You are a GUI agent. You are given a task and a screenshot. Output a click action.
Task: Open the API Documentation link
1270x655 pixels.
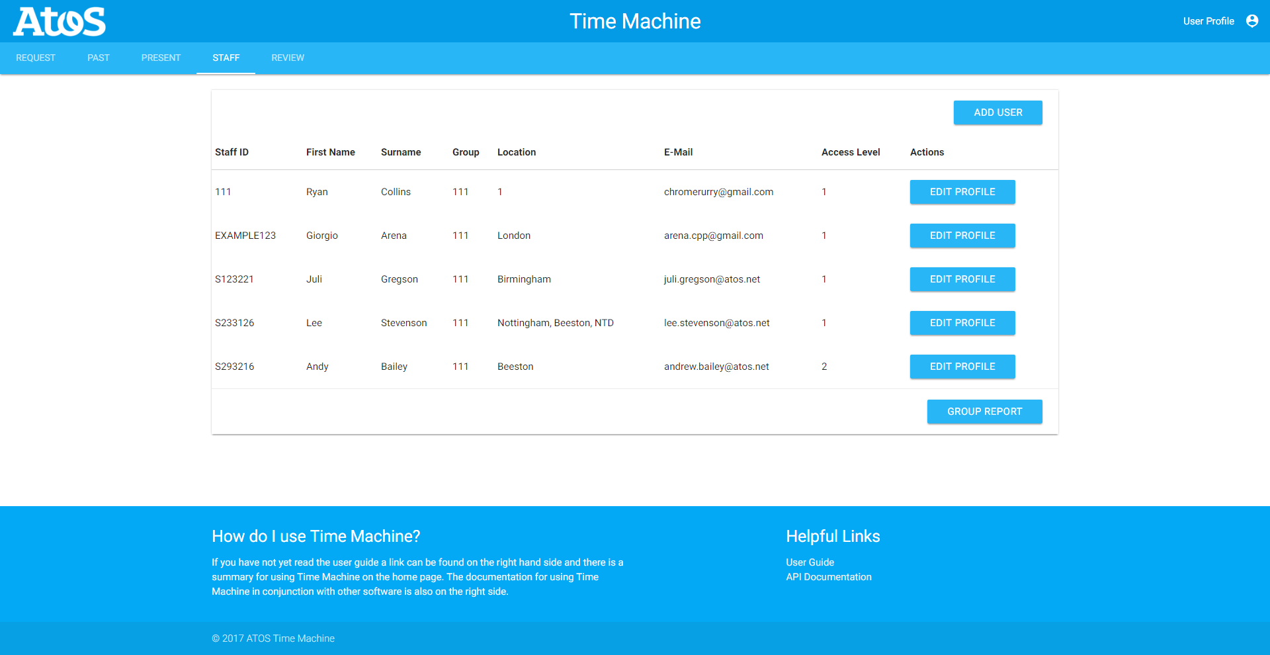(x=828, y=577)
